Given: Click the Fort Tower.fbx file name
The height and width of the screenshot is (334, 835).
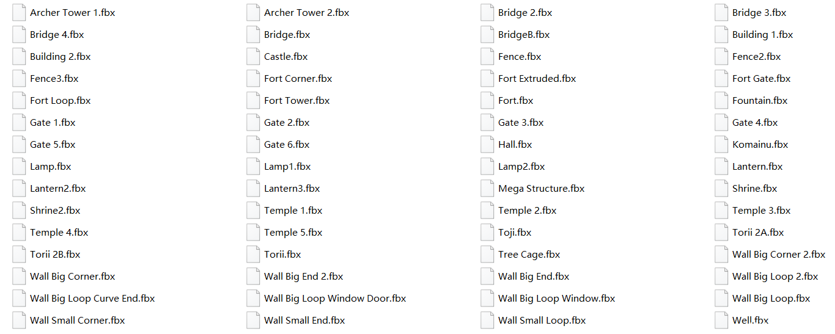Looking at the screenshot, I should (296, 101).
